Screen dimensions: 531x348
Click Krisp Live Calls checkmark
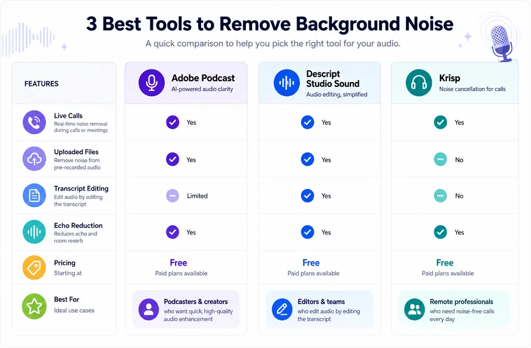tap(441, 122)
